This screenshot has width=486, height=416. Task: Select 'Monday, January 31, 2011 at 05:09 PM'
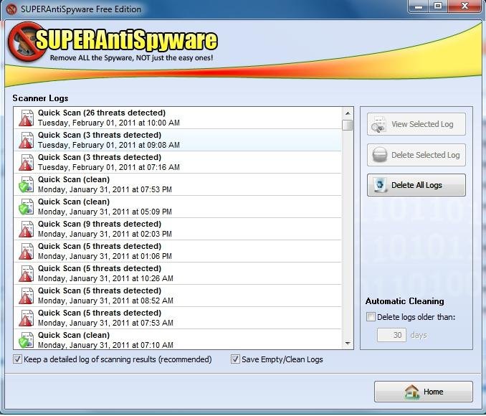pos(105,212)
